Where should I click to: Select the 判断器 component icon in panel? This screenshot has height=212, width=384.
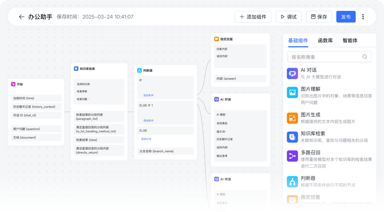point(292,182)
